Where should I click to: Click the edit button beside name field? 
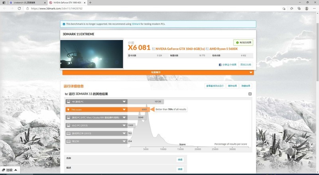click(x=180, y=160)
